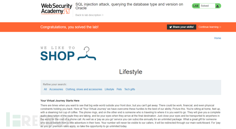Open the Tech gifts category
The image size is (236, 129).
[x=130, y=89]
